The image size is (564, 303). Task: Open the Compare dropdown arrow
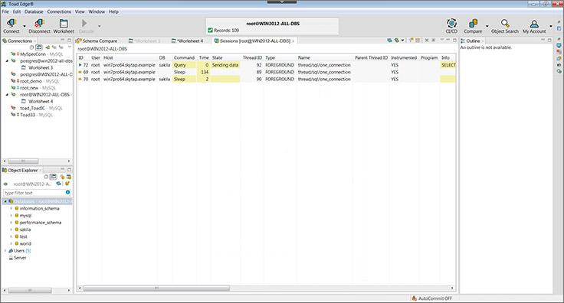tap(487, 26)
